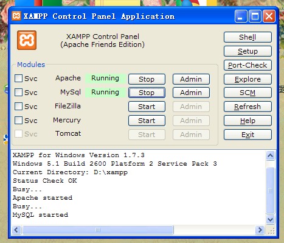Click the 'XAMPP for Windows Version 1.7.3' line
The width and height of the screenshot is (284, 243).
pos(78,155)
